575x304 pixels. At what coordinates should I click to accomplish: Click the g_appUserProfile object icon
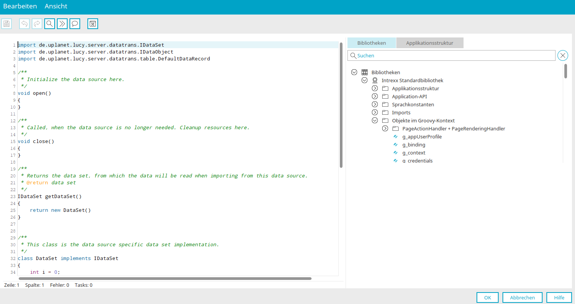coord(396,137)
